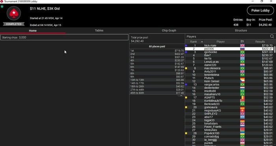
Task: Switch to the Home tab
Action: click(x=33, y=31)
